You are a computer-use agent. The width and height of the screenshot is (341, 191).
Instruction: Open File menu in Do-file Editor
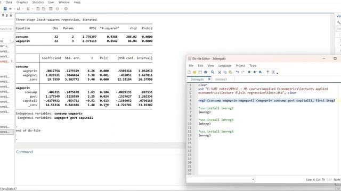click(191, 66)
